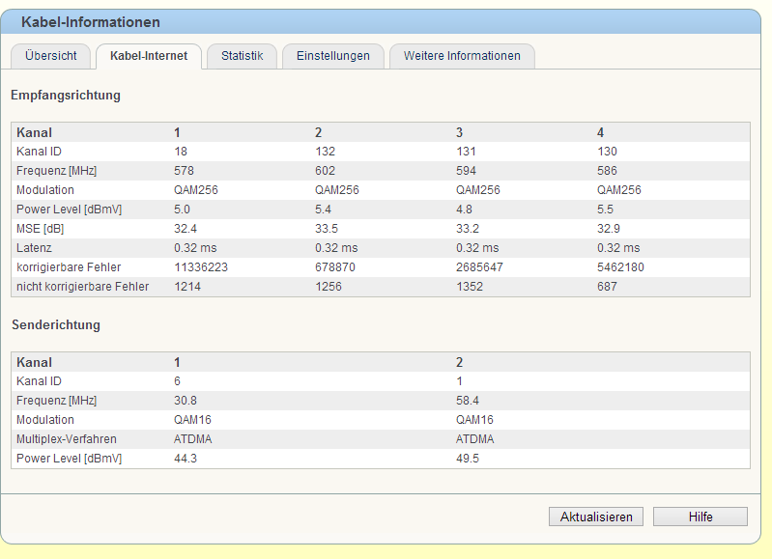Select the Kabel-Internet tab

[x=149, y=56]
